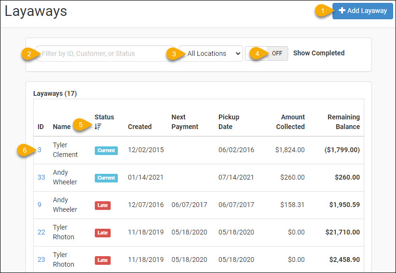Screen dimensions: 396x273
Task: Click the Status column header
Action: click(x=104, y=117)
